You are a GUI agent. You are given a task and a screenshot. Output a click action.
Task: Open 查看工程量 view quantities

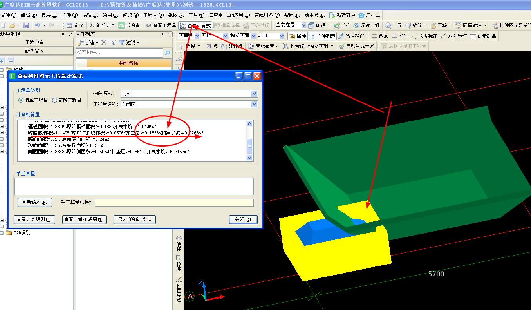[x=161, y=25]
